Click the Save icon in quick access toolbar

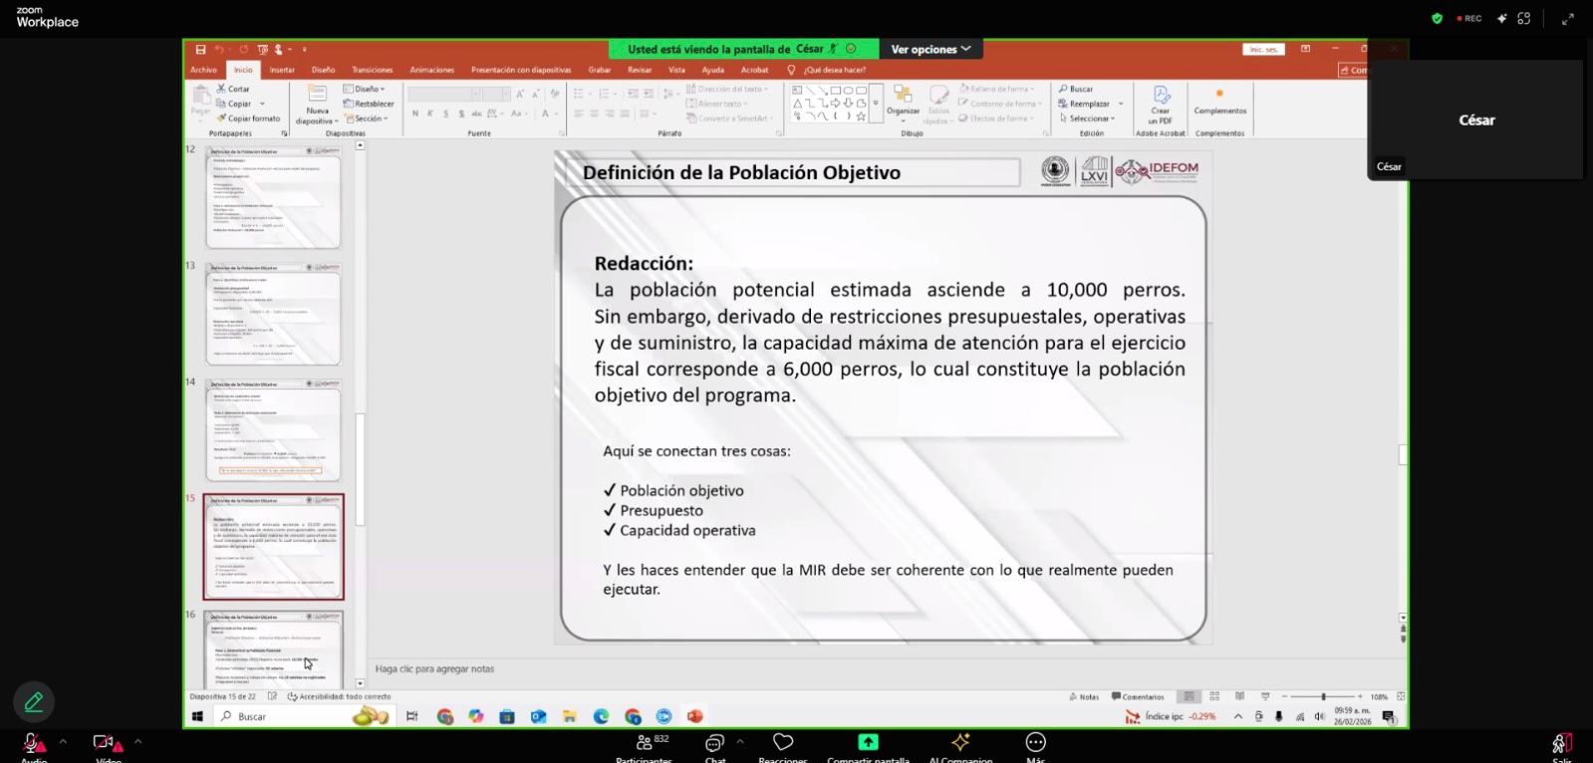[200, 49]
